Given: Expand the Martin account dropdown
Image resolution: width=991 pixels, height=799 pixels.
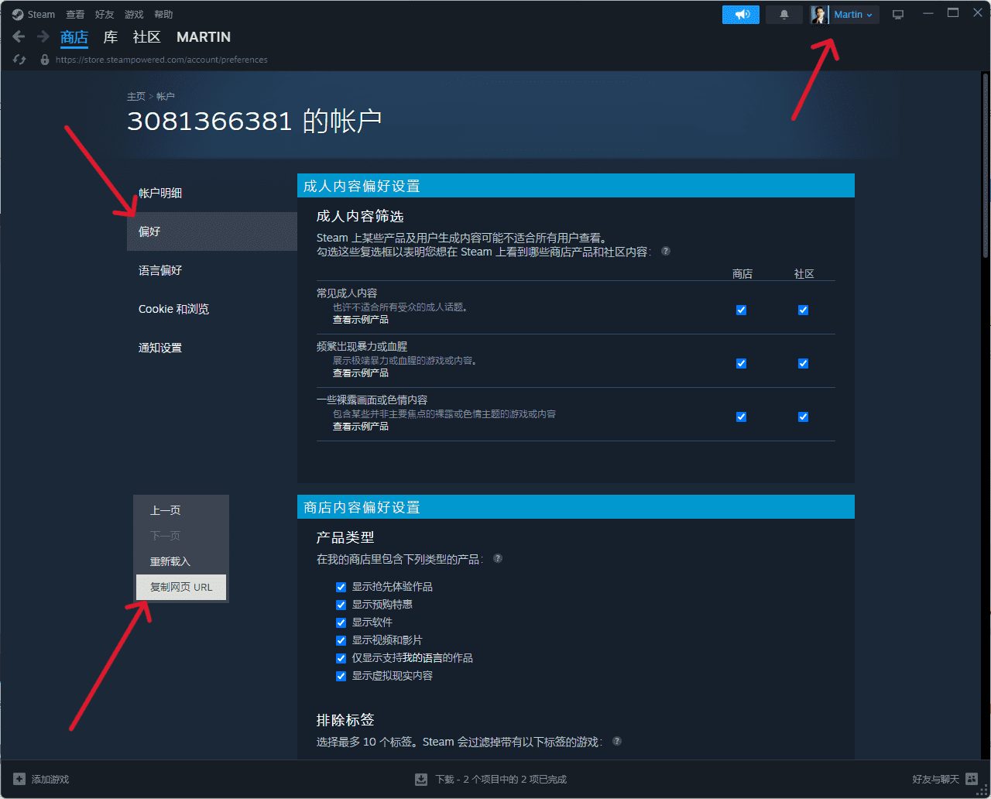Looking at the screenshot, I should tap(854, 15).
